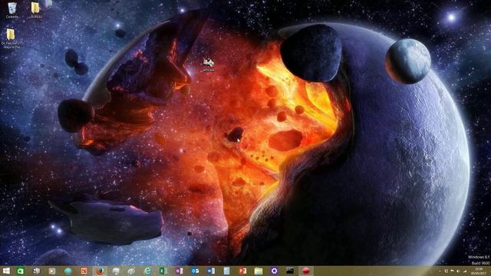Open the BUREAU folder on desktop
This screenshot has width=491, height=276.
(x=36, y=10)
